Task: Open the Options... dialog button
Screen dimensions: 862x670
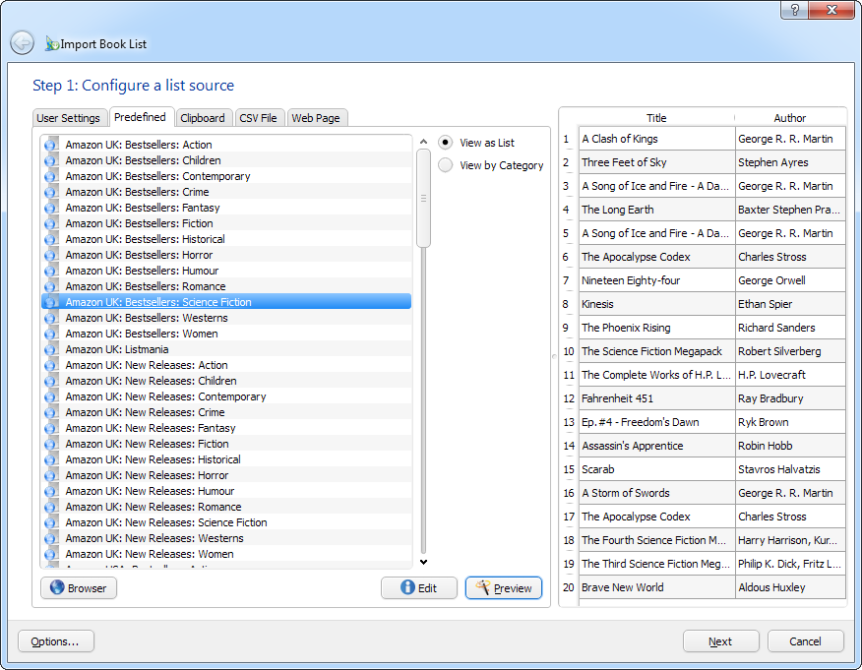Action: (x=55, y=641)
